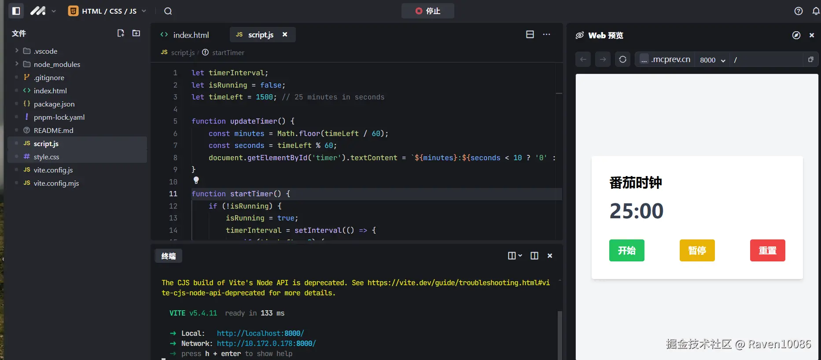Screen dimensions: 821x360
Task: Open the notifications bell
Action: tap(815, 11)
